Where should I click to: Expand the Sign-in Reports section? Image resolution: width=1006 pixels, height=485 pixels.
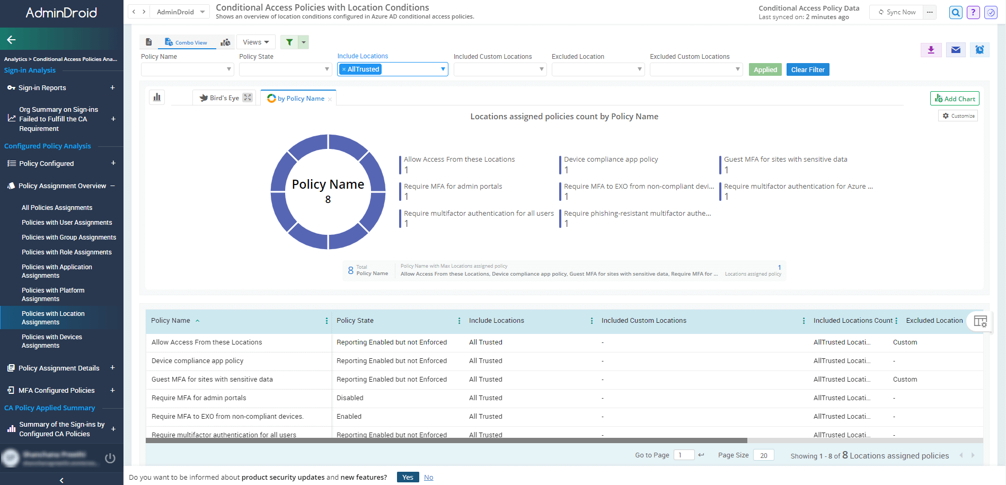[112, 87]
